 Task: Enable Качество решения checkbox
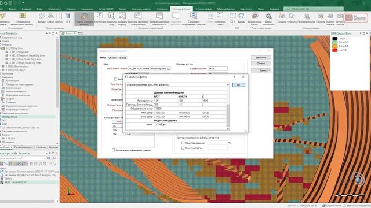click(183, 143)
